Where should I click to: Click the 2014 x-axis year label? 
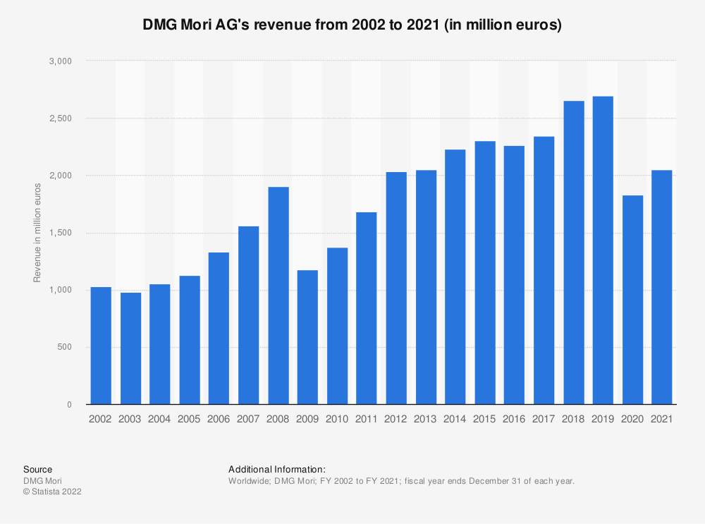[455, 419]
